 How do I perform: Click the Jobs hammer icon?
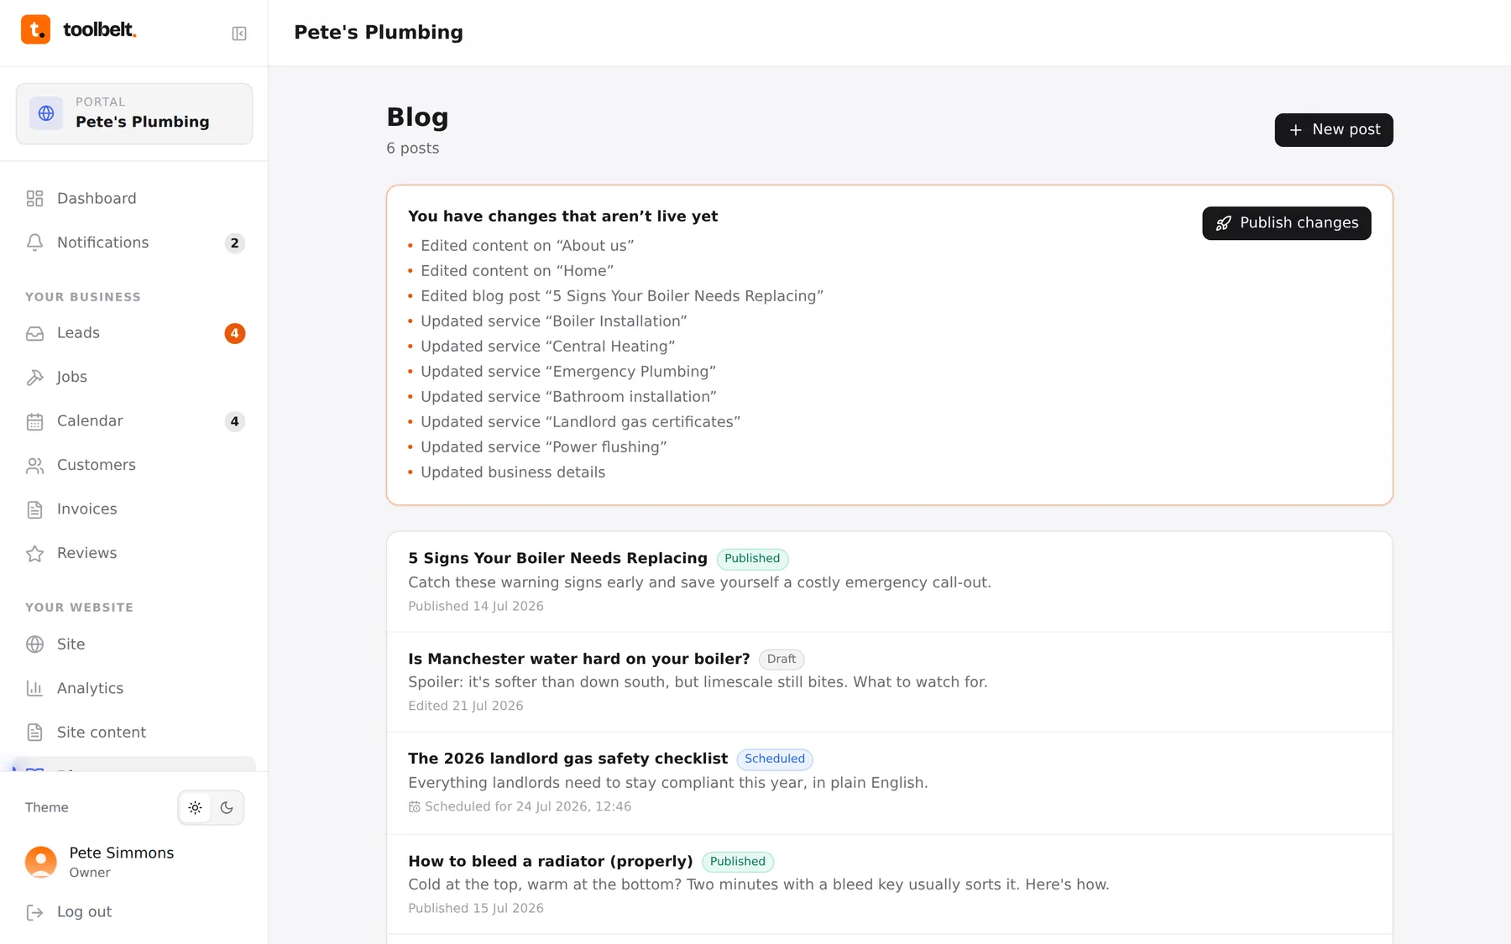click(34, 378)
